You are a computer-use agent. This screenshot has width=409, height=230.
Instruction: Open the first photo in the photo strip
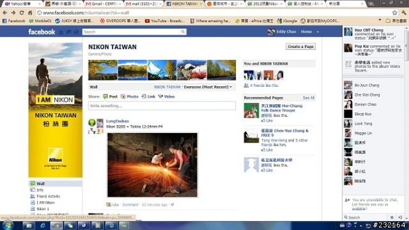(x=103, y=70)
